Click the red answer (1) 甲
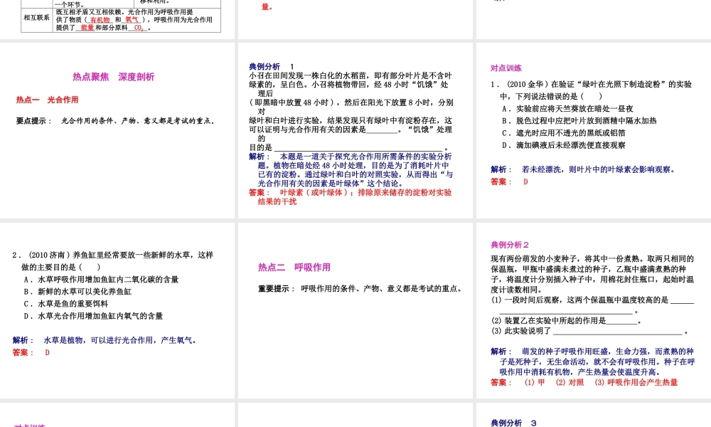Image resolution: width=711 pixels, height=427 pixels. (x=535, y=383)
